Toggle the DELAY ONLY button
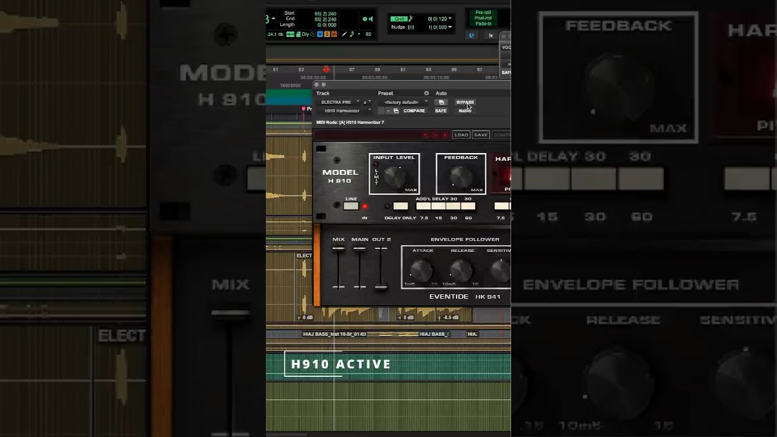 pos(401,206)
